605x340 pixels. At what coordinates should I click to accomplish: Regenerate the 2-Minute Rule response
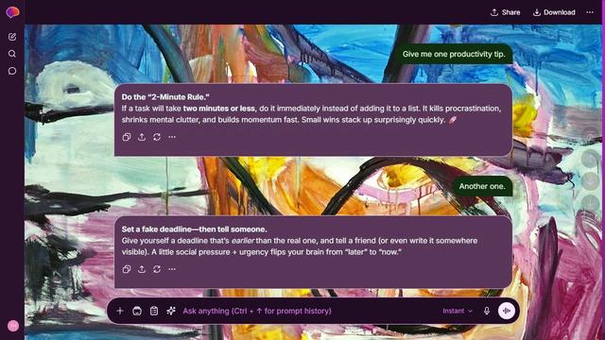point(157,137)
